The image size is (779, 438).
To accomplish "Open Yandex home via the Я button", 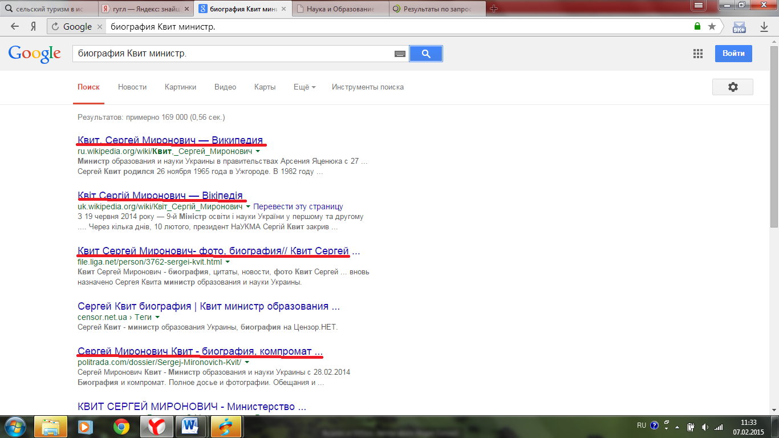I will coord(34,26).
